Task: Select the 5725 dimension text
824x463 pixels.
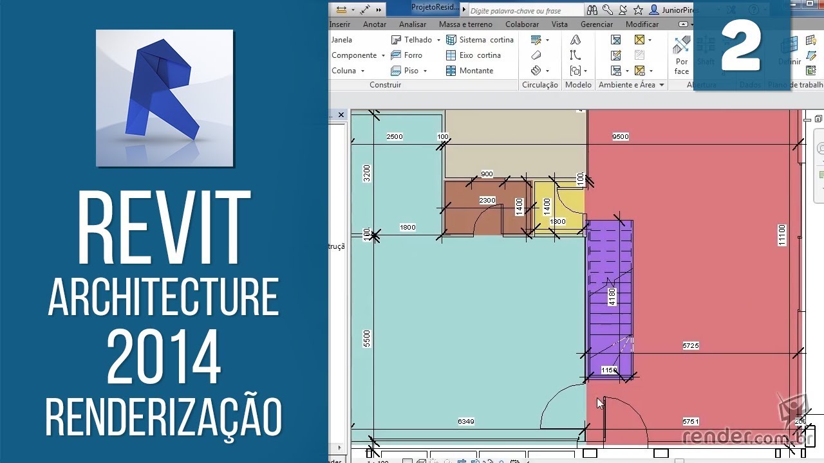Action: [x=691, y=346]
